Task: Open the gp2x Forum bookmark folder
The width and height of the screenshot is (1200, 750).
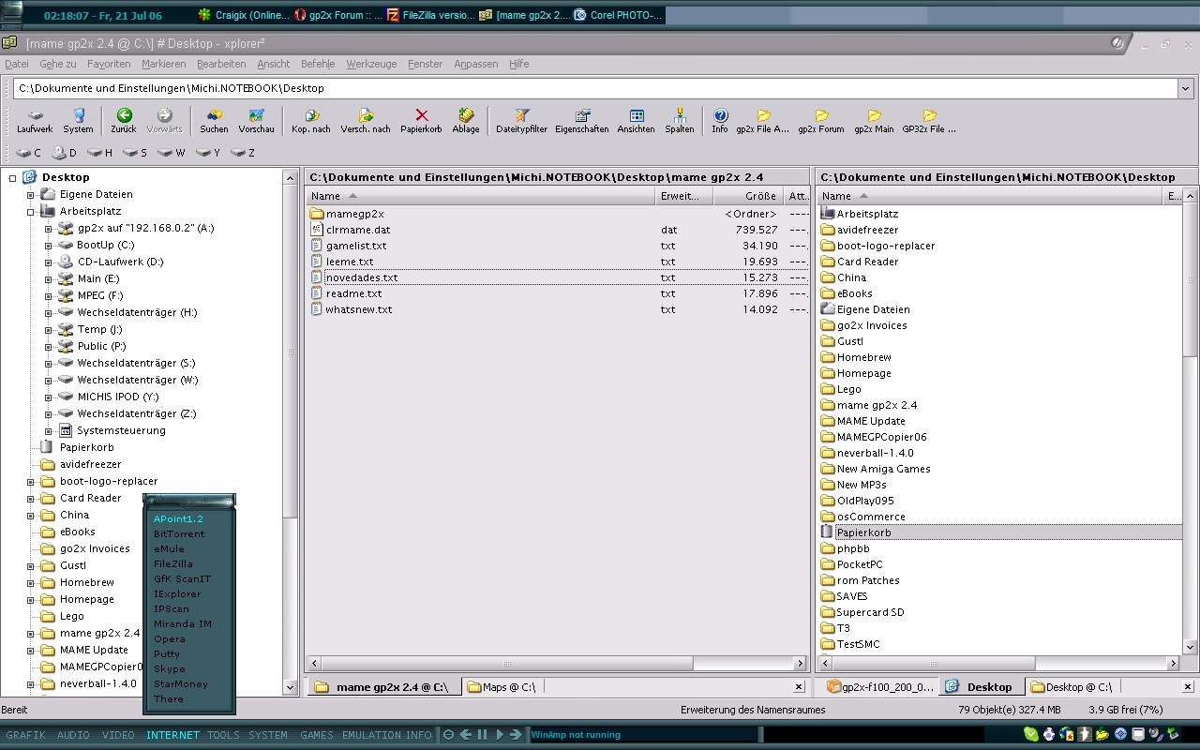Action: tap(821, 121)
